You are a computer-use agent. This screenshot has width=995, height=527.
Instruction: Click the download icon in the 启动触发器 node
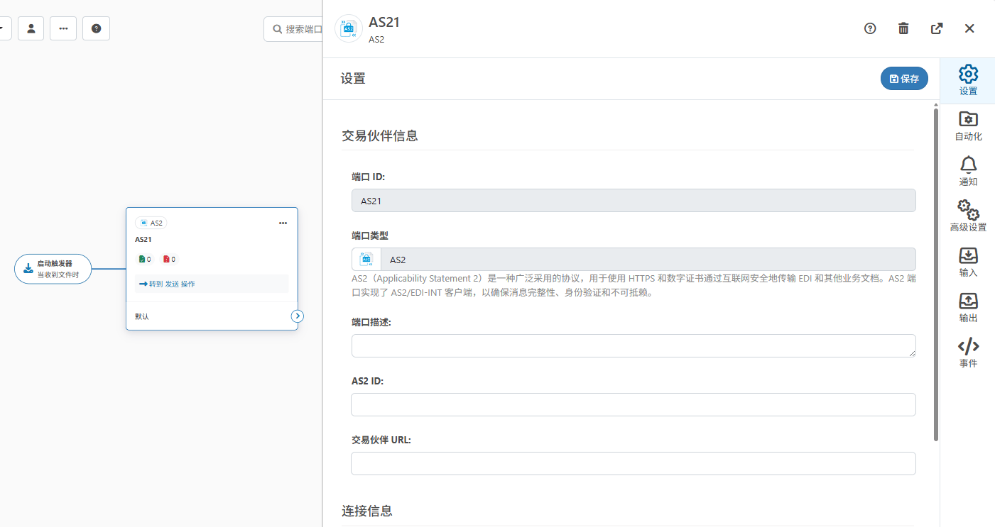pyautogui.click(x=28, y=269)
